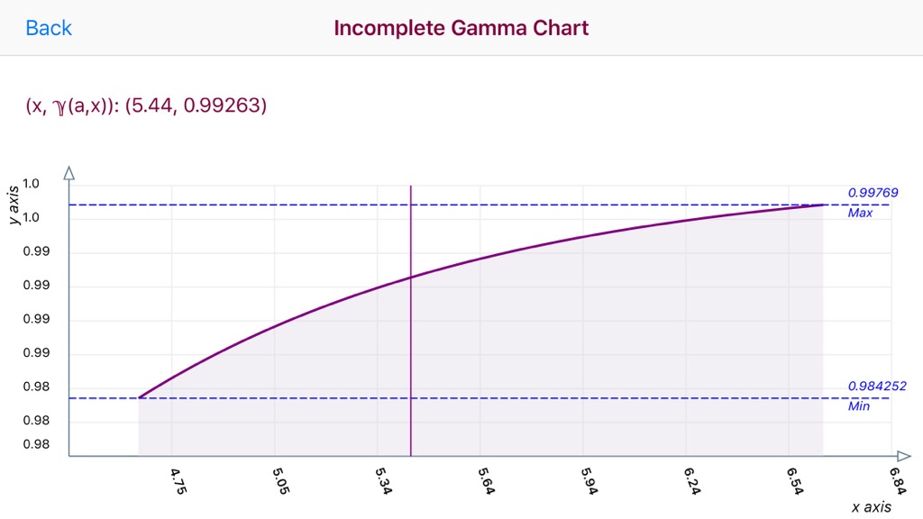
Task: Click x-axis tick label 6.24
Action: coord(691,481)
